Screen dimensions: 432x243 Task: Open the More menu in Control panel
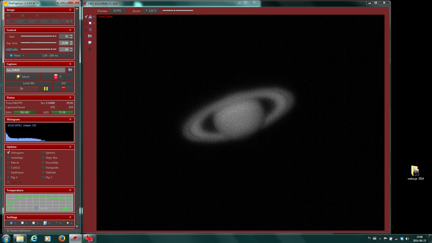(x=15, y=55)
